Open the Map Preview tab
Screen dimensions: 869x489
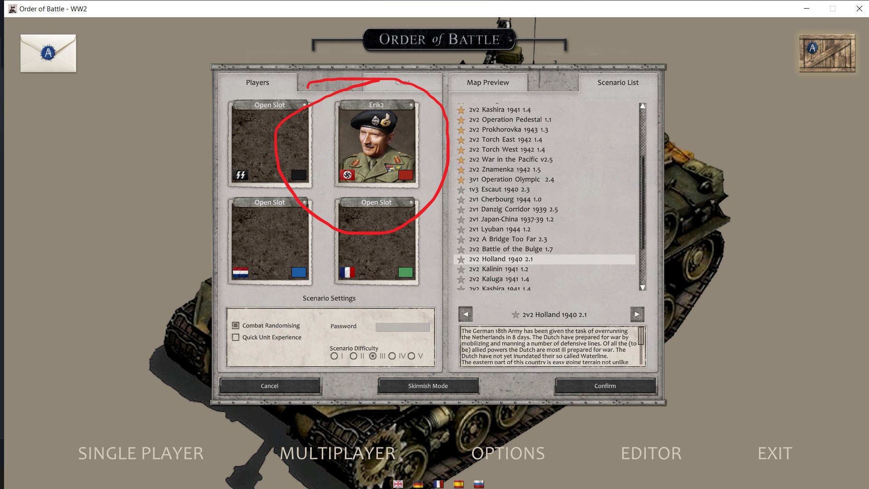click(488, 82)
